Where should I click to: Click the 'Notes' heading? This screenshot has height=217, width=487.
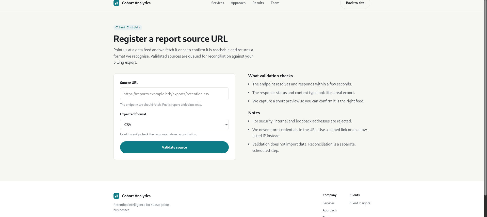[254, 113]
